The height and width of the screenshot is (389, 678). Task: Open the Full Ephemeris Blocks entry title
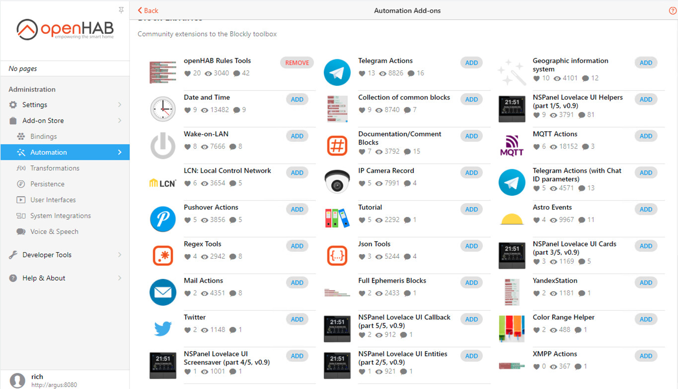click(392, 281)
